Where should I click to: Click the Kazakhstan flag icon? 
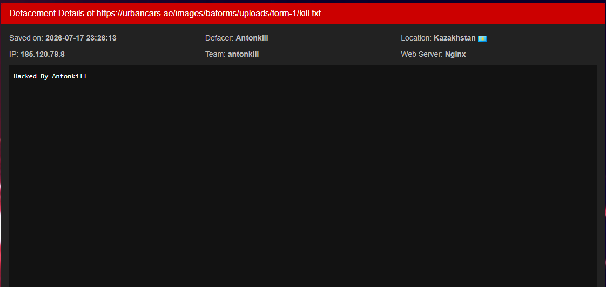point(482,38)
